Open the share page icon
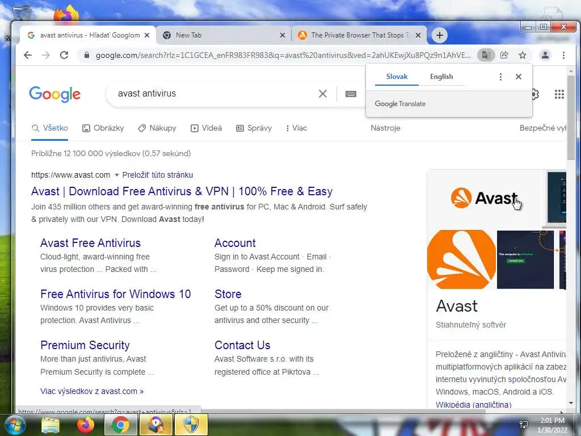 (x=504, y=55)
